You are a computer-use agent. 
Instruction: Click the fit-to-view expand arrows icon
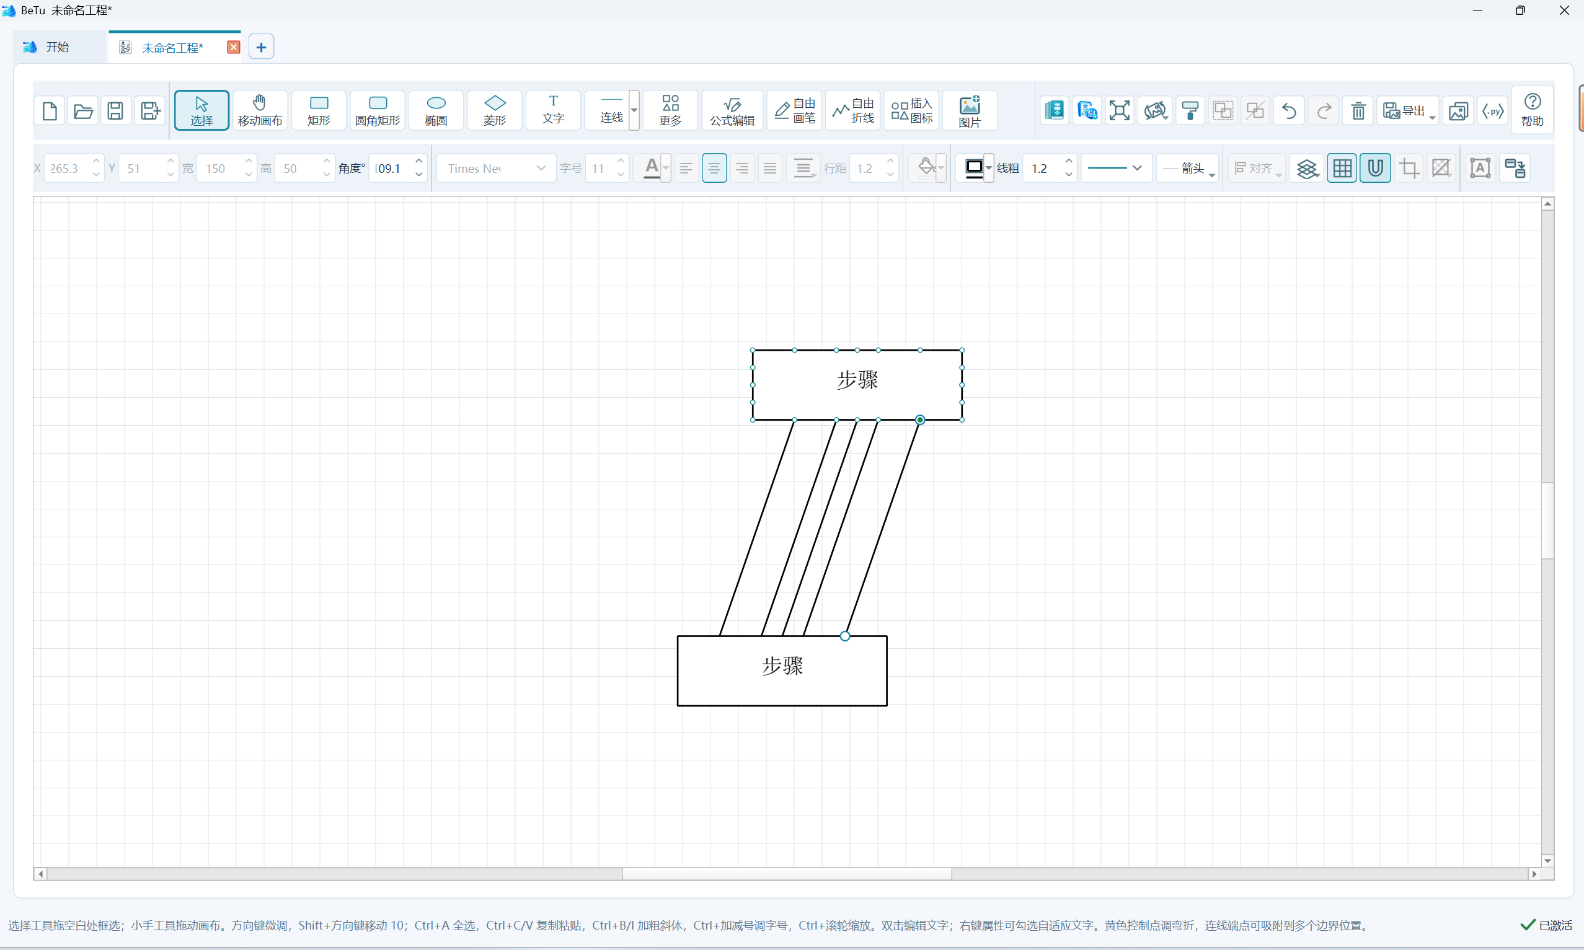tap(1119, 111)
